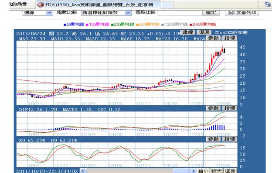Click the latest black candlestick near 45
This screenshot has width=272, height=173.
(224, 51)
